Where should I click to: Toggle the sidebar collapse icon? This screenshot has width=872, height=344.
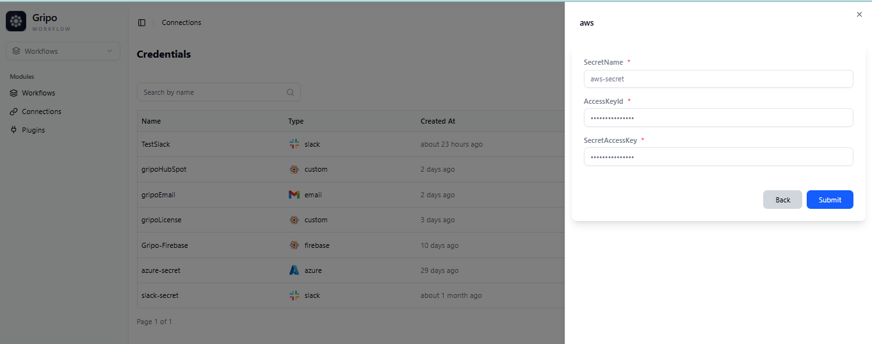pos(141,22)
